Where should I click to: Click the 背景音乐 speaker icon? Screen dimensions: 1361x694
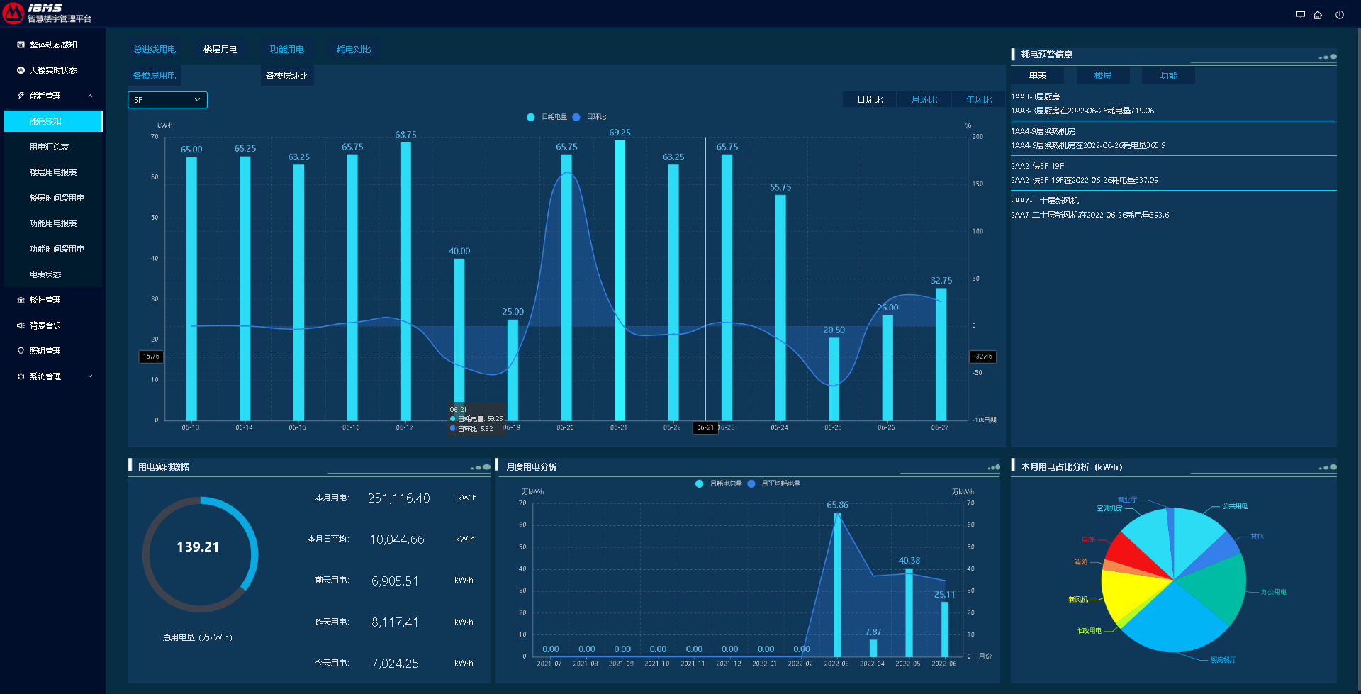pos(21,325)
